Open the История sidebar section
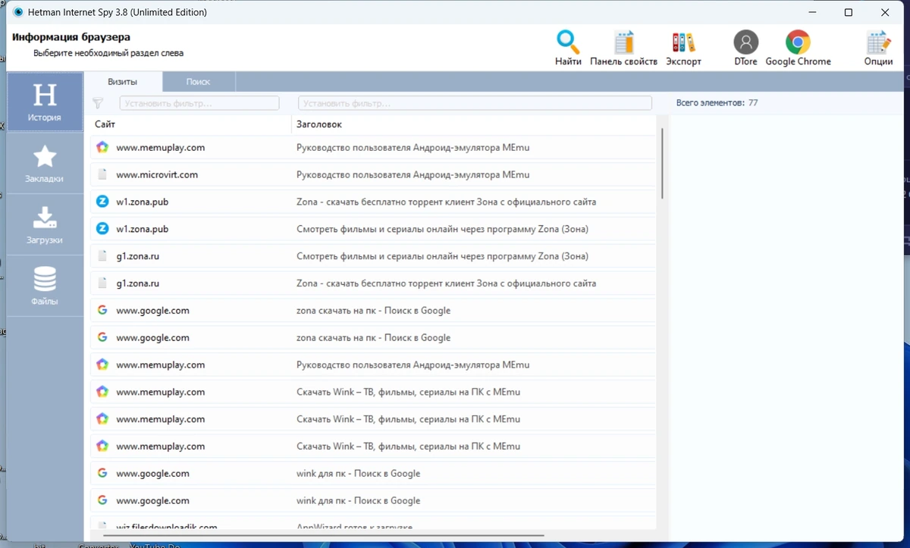Viewport: 910px width, 548px height. [x=45, y=102]
